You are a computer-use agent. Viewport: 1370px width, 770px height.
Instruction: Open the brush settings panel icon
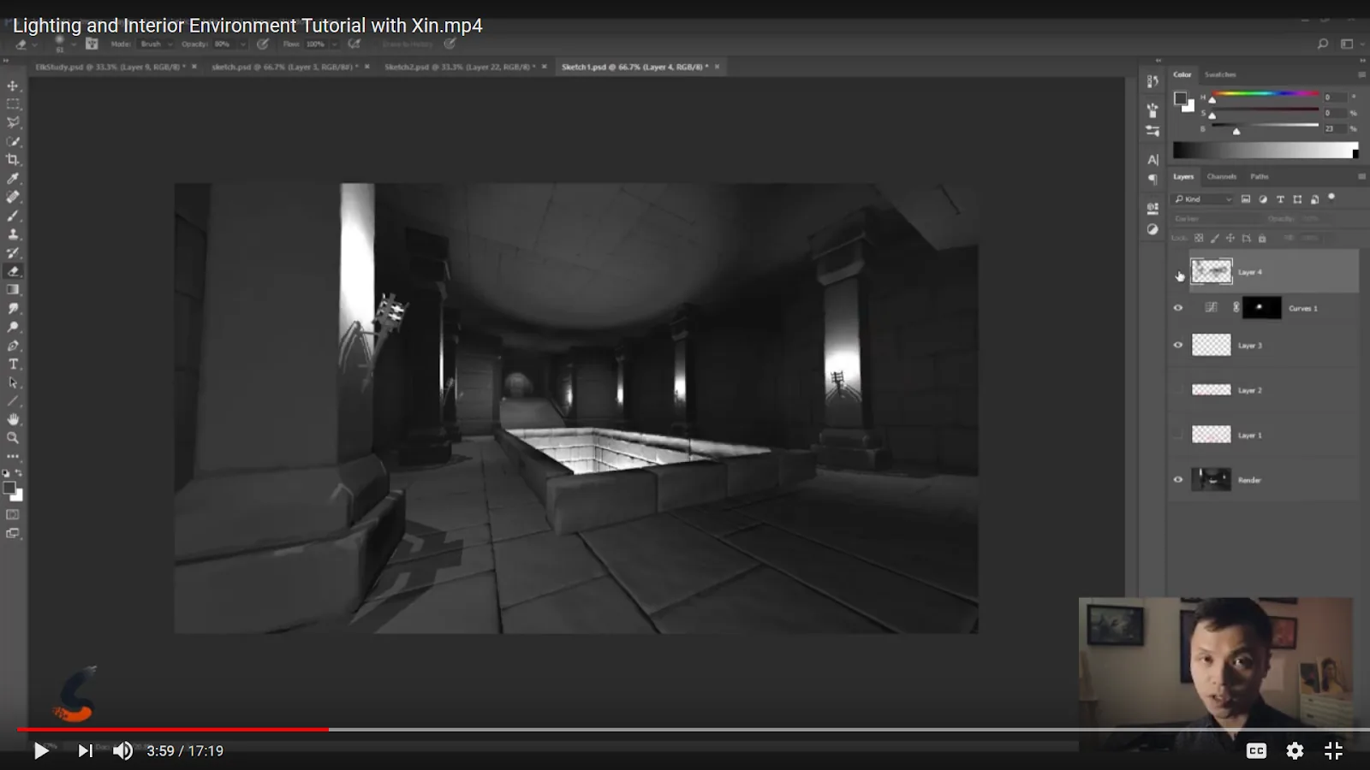[1153, 111]
